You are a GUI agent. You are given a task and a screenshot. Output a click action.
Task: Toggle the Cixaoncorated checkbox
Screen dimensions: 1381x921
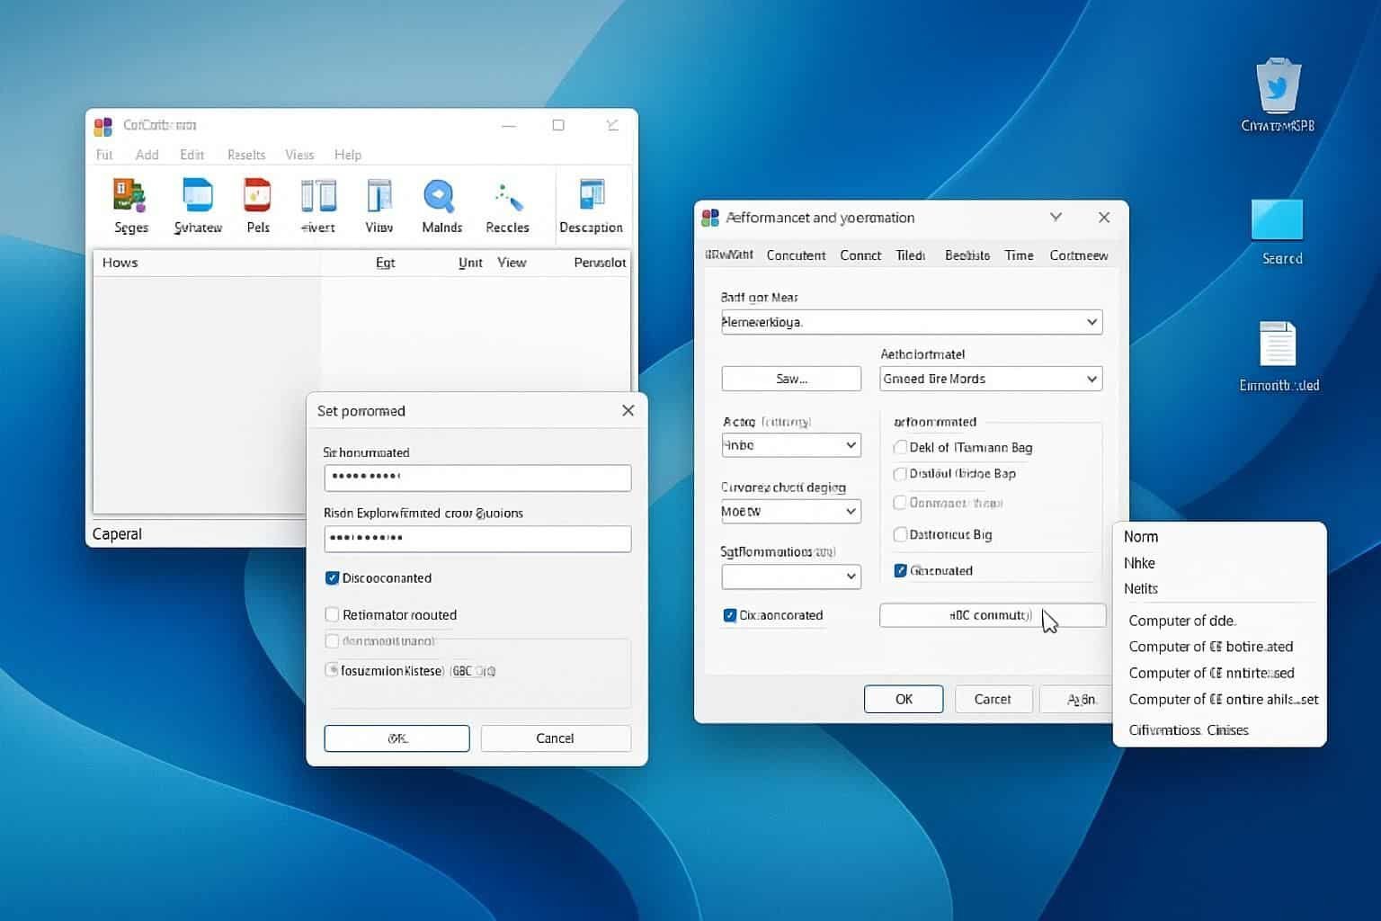(x=730, y=615)
